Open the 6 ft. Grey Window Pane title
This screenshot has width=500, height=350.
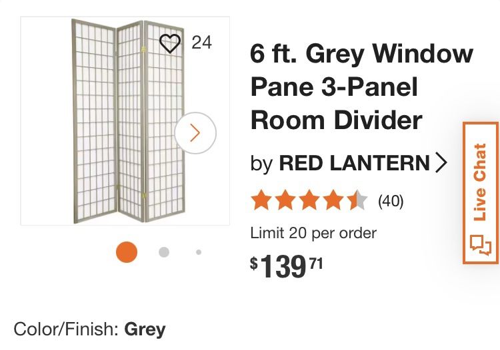tap(361, 87)
